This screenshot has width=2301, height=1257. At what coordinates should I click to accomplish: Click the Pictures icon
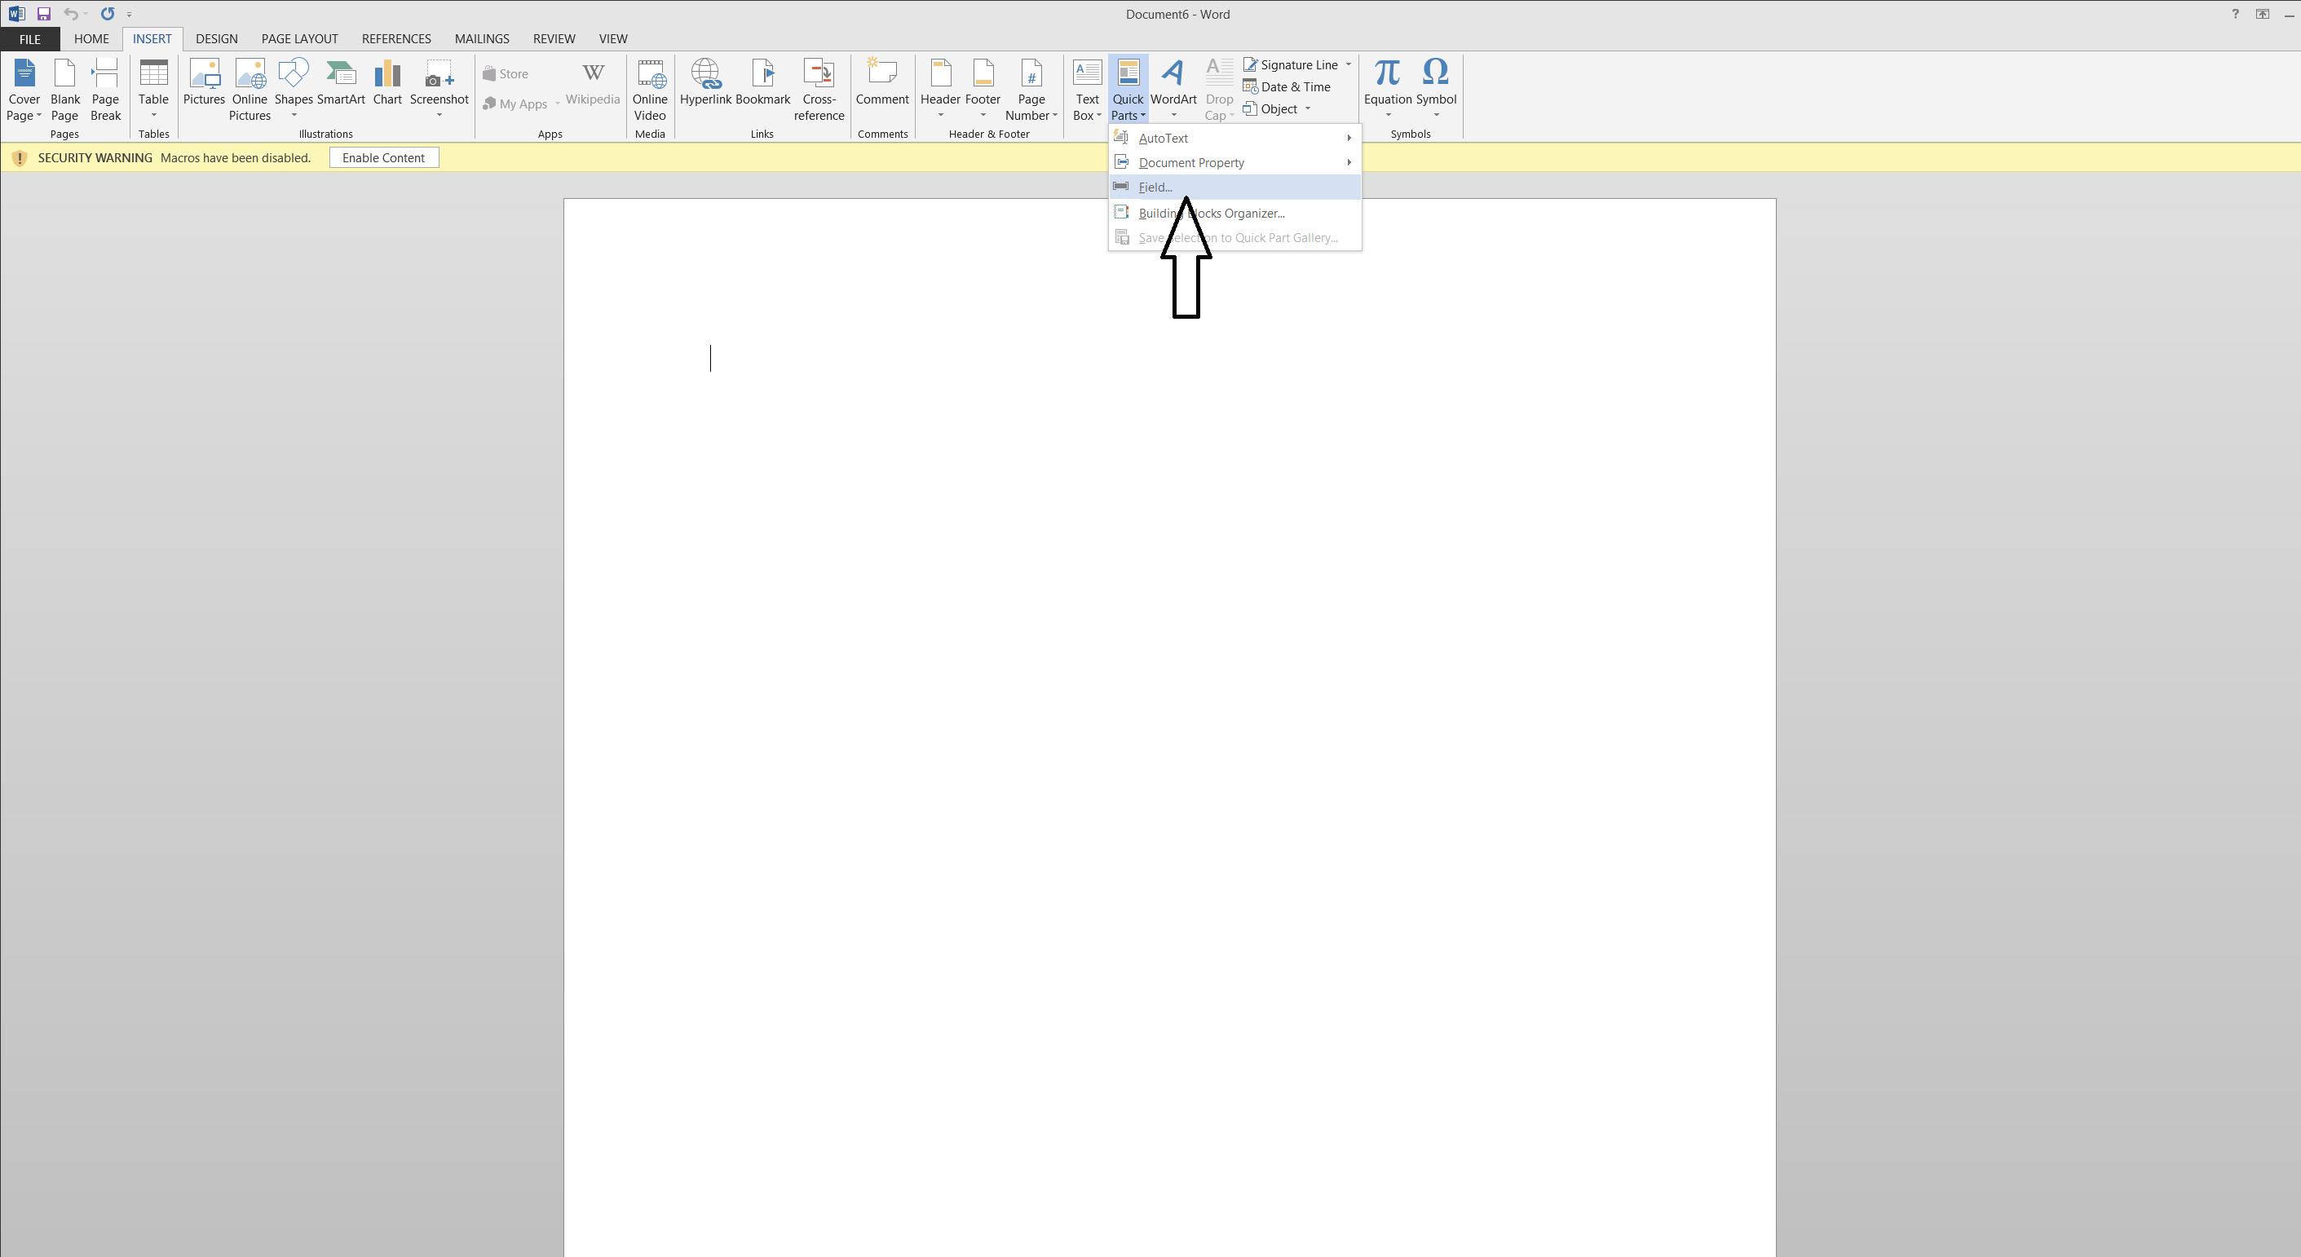(204, 82)
